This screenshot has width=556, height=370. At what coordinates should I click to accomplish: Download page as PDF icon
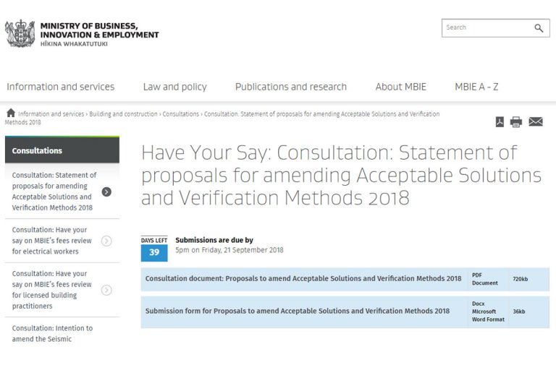pyautogui.click(x=500, y=121)
